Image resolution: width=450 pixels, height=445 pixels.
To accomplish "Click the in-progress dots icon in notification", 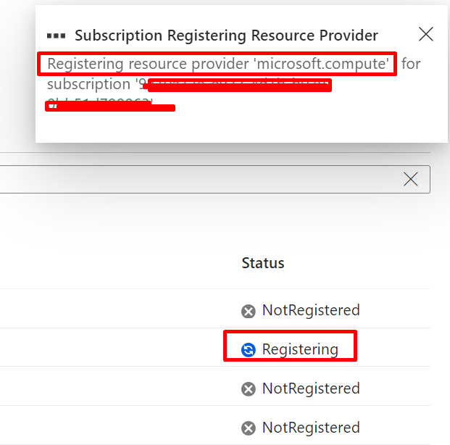I will point(57,36).
